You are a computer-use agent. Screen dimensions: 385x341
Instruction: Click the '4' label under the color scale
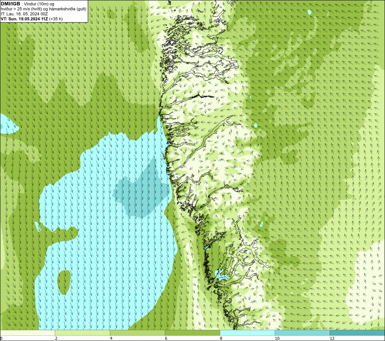pos(111,338)
